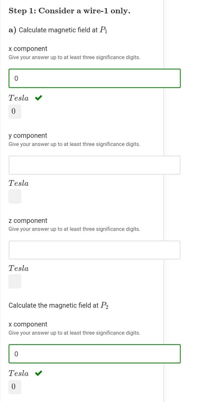Click the first italic 'Tesla' unit label
Screen dimensions: 220x402
(x=18, y=98)
